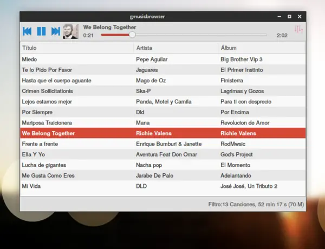Image resolution: width=325 pixels, height=249 pixels.
Task: Click artist Pepe Aguilar
Action: click(x=152, y=60)
